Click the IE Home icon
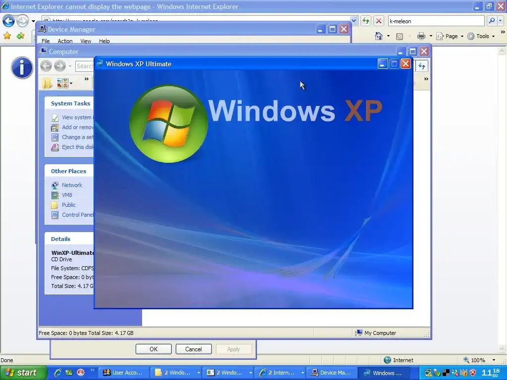This screenshot has height=380, width=507. coord(379,36)
